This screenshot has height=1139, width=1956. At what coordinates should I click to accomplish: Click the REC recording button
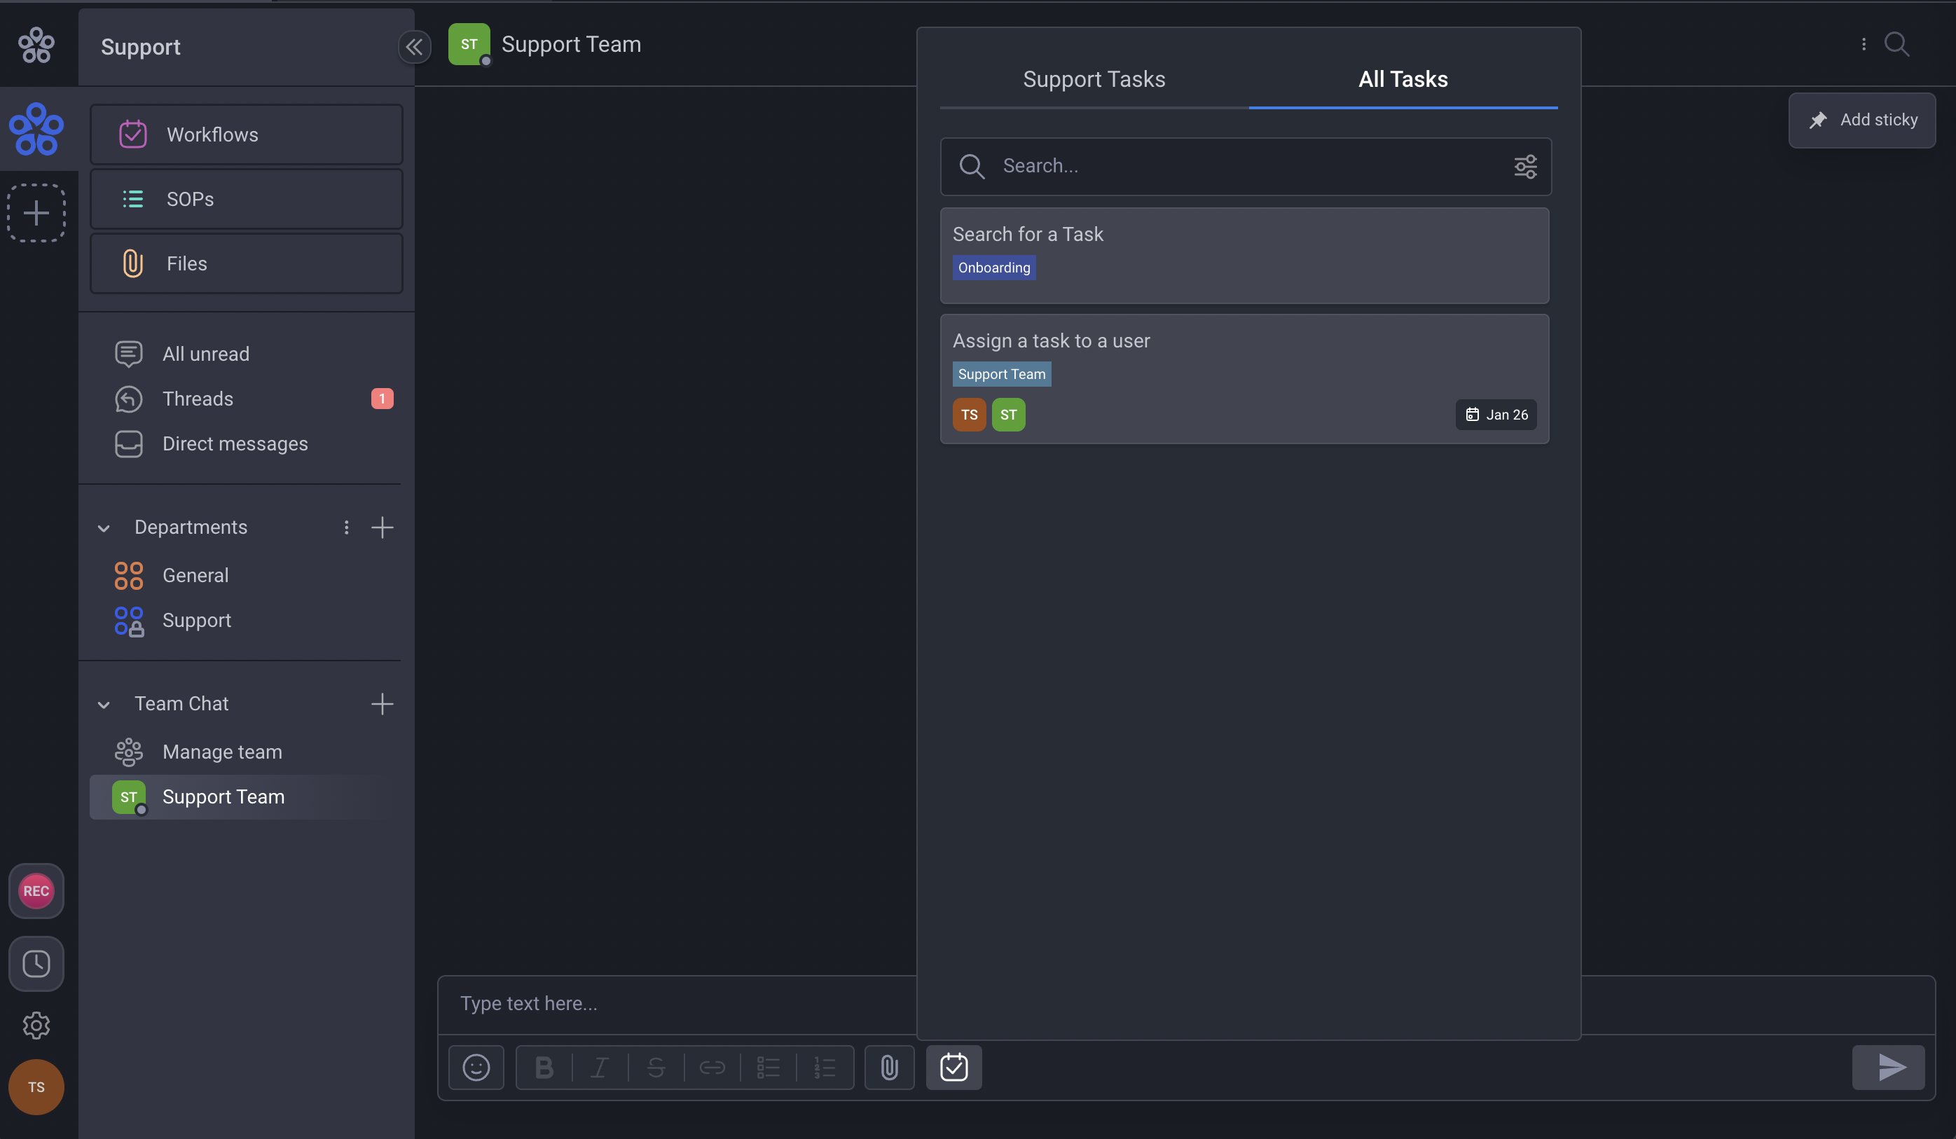[x=36, y=891]
